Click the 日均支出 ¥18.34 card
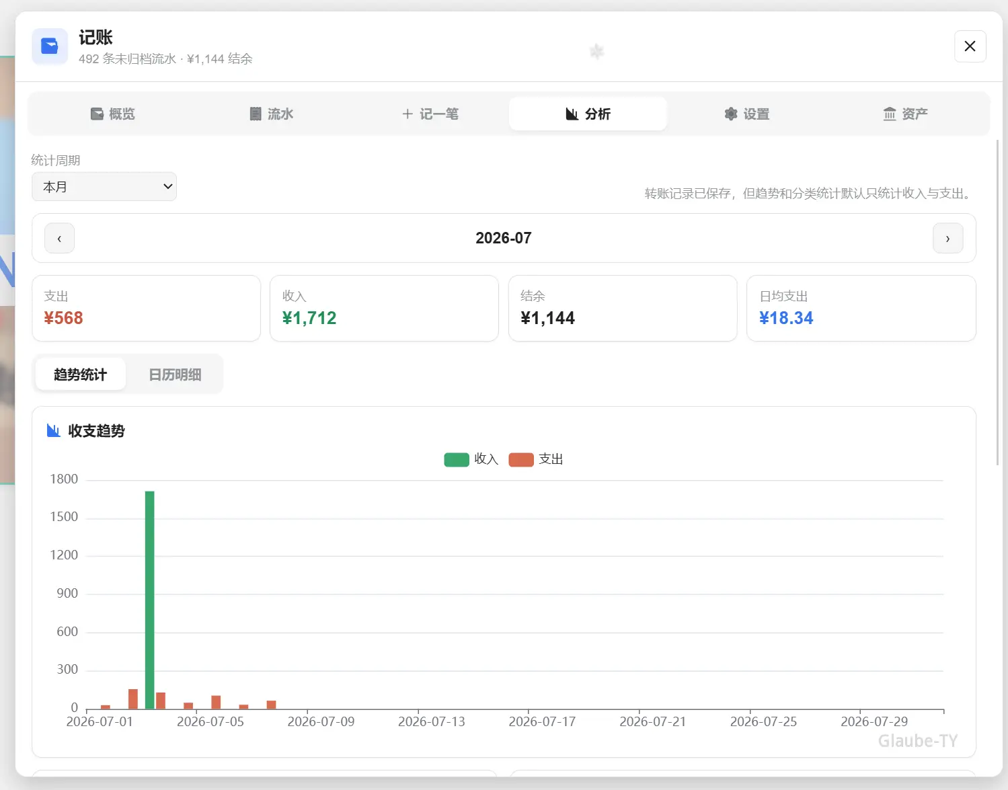The width and height of the screenshot is (1008, 790). pyautogui.click(x=861, y=308)
